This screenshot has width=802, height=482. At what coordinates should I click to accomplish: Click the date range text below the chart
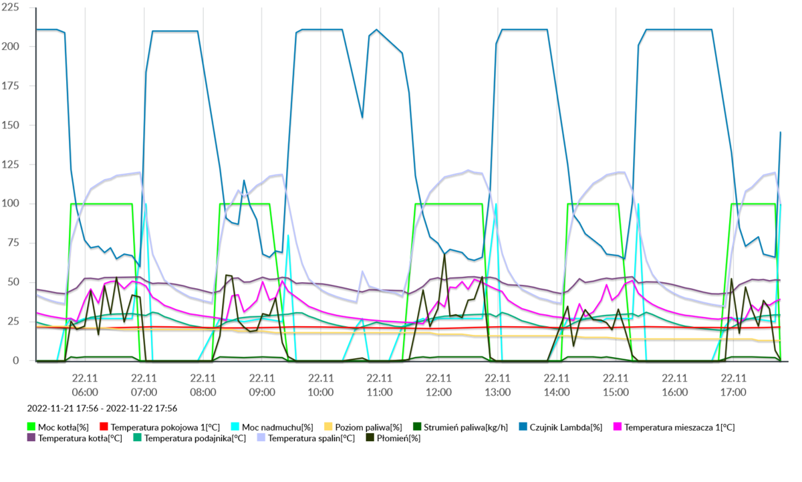pyautogui.click(x=102, y=408)
